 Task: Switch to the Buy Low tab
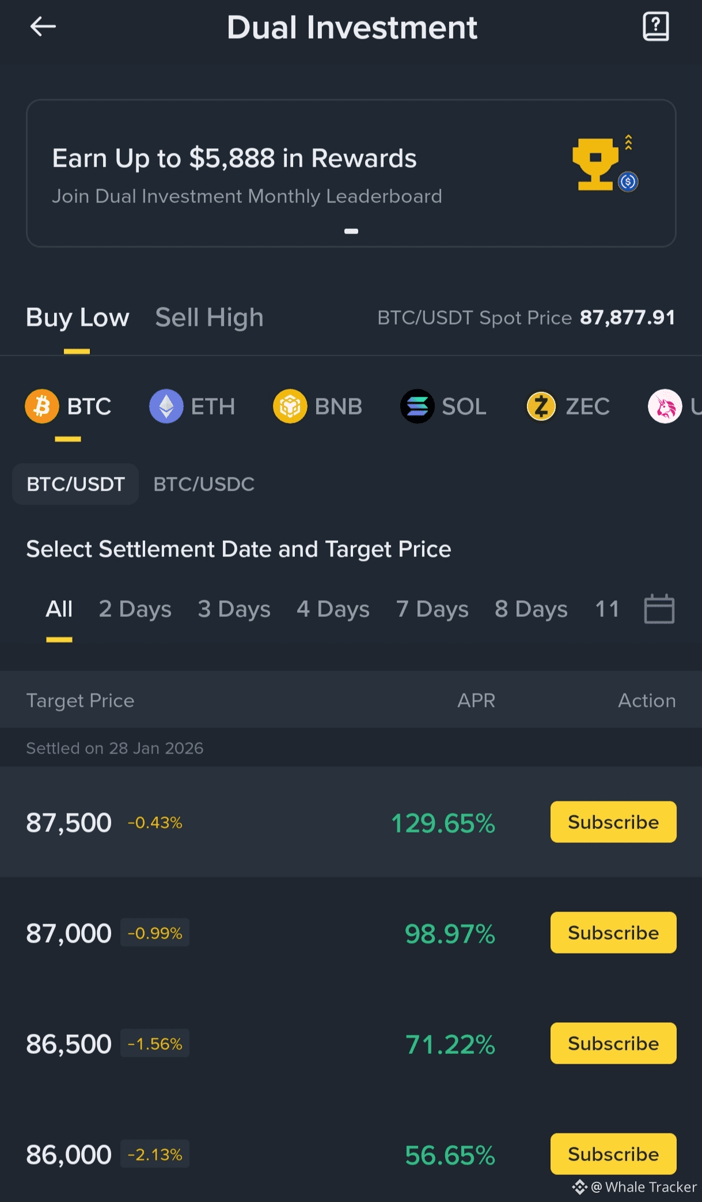(78, 318)
